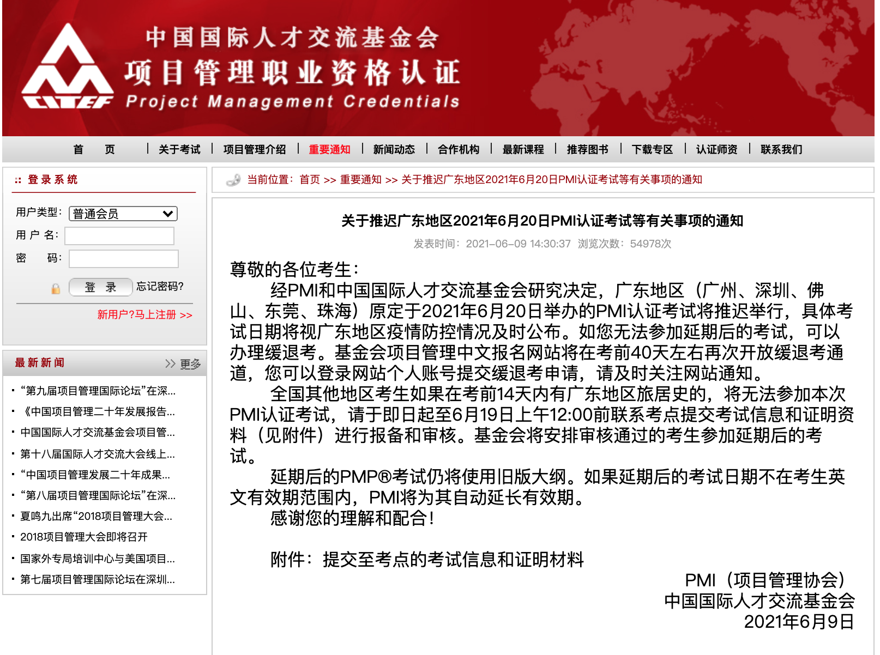Open news 2018项目管理大会即将召开

[x=84, y=537]
